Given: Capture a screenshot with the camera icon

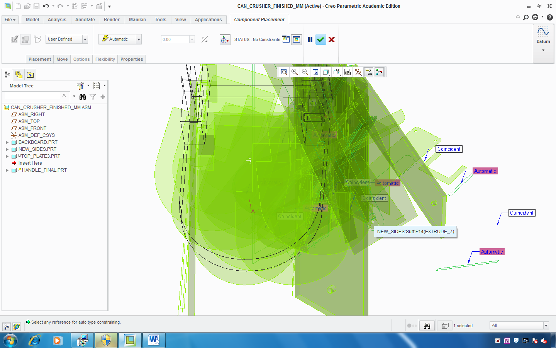Looking at the screenshot, I should coord(347,72).
